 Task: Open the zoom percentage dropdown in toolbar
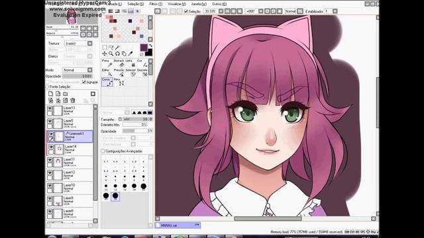pos(221,11)
